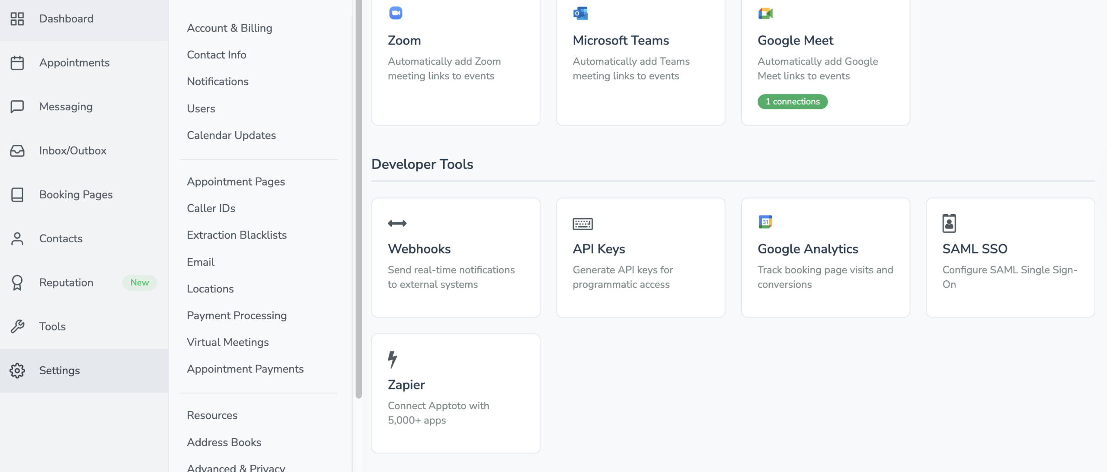The height and width of the screenshot is (472, 1107).
Task: Open Google Analytics tracking settings
Action: pyautogui.click(x=825, y=257)
